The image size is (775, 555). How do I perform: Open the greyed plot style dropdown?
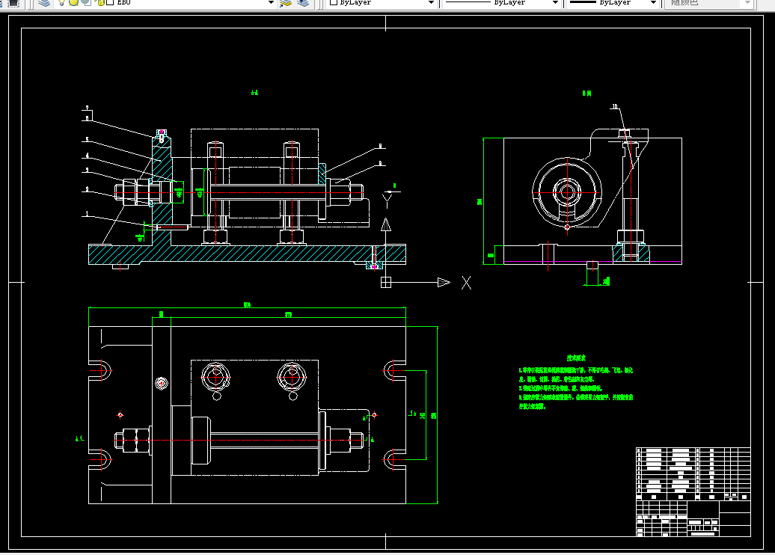(x=708, y=2)
